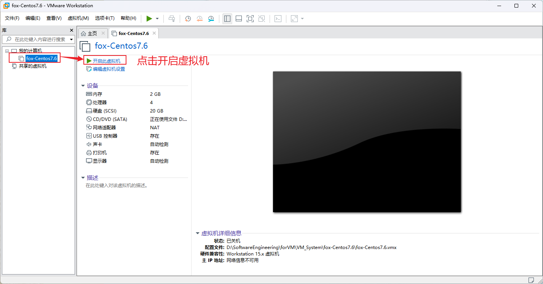Click the speaker icon beside 声卡
Screen dimensions: 543x284
(x=89, y=144)
